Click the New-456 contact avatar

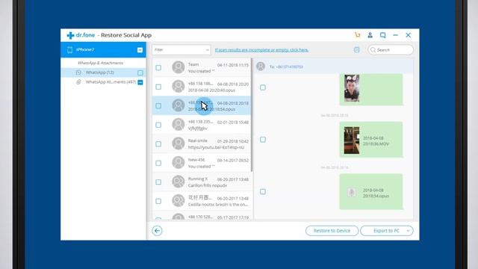[x=179, y=163]
